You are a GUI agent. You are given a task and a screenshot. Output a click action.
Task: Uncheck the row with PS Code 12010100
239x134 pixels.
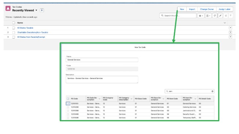point(68,104)
